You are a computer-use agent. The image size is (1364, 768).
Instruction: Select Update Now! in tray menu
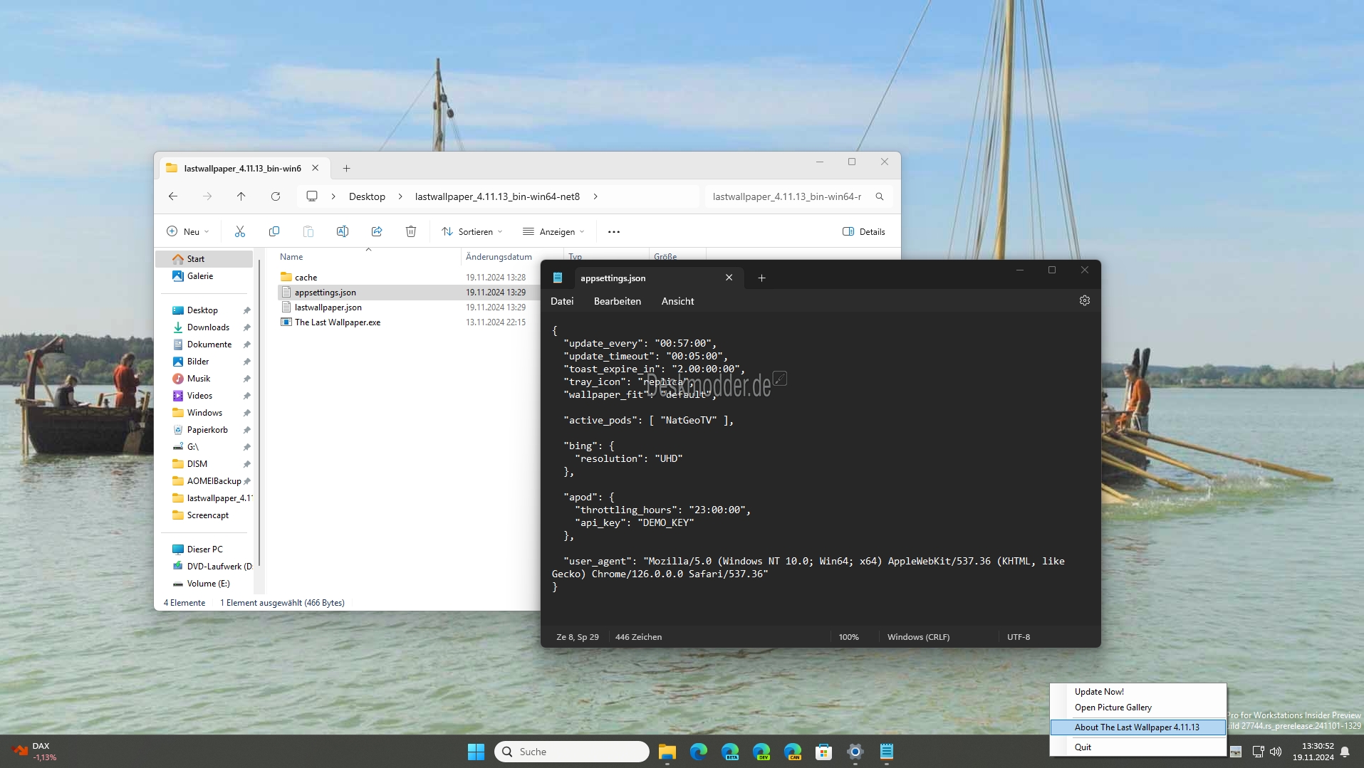[x=1138, y=692]
